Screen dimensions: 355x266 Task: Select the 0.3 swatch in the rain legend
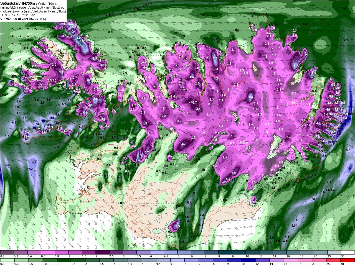[x=21, y=260]
